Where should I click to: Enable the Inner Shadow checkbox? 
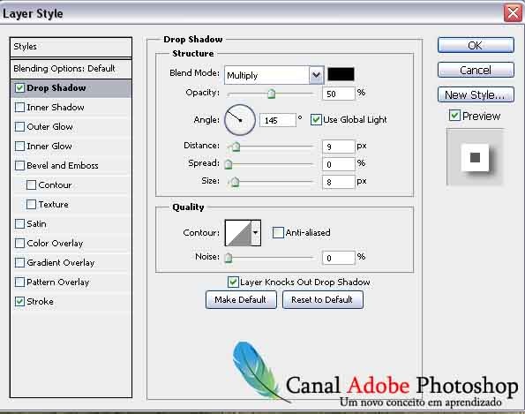click(x=19, y=107)
